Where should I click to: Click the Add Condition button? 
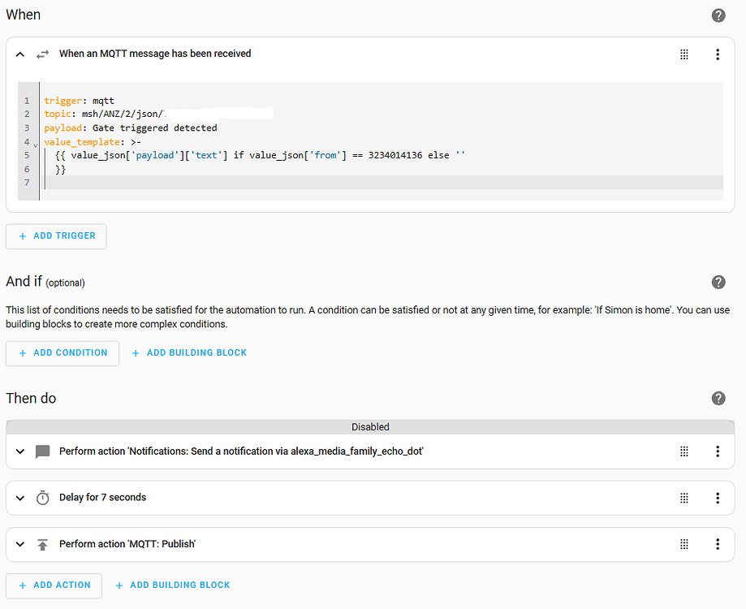tap(63, 353)
